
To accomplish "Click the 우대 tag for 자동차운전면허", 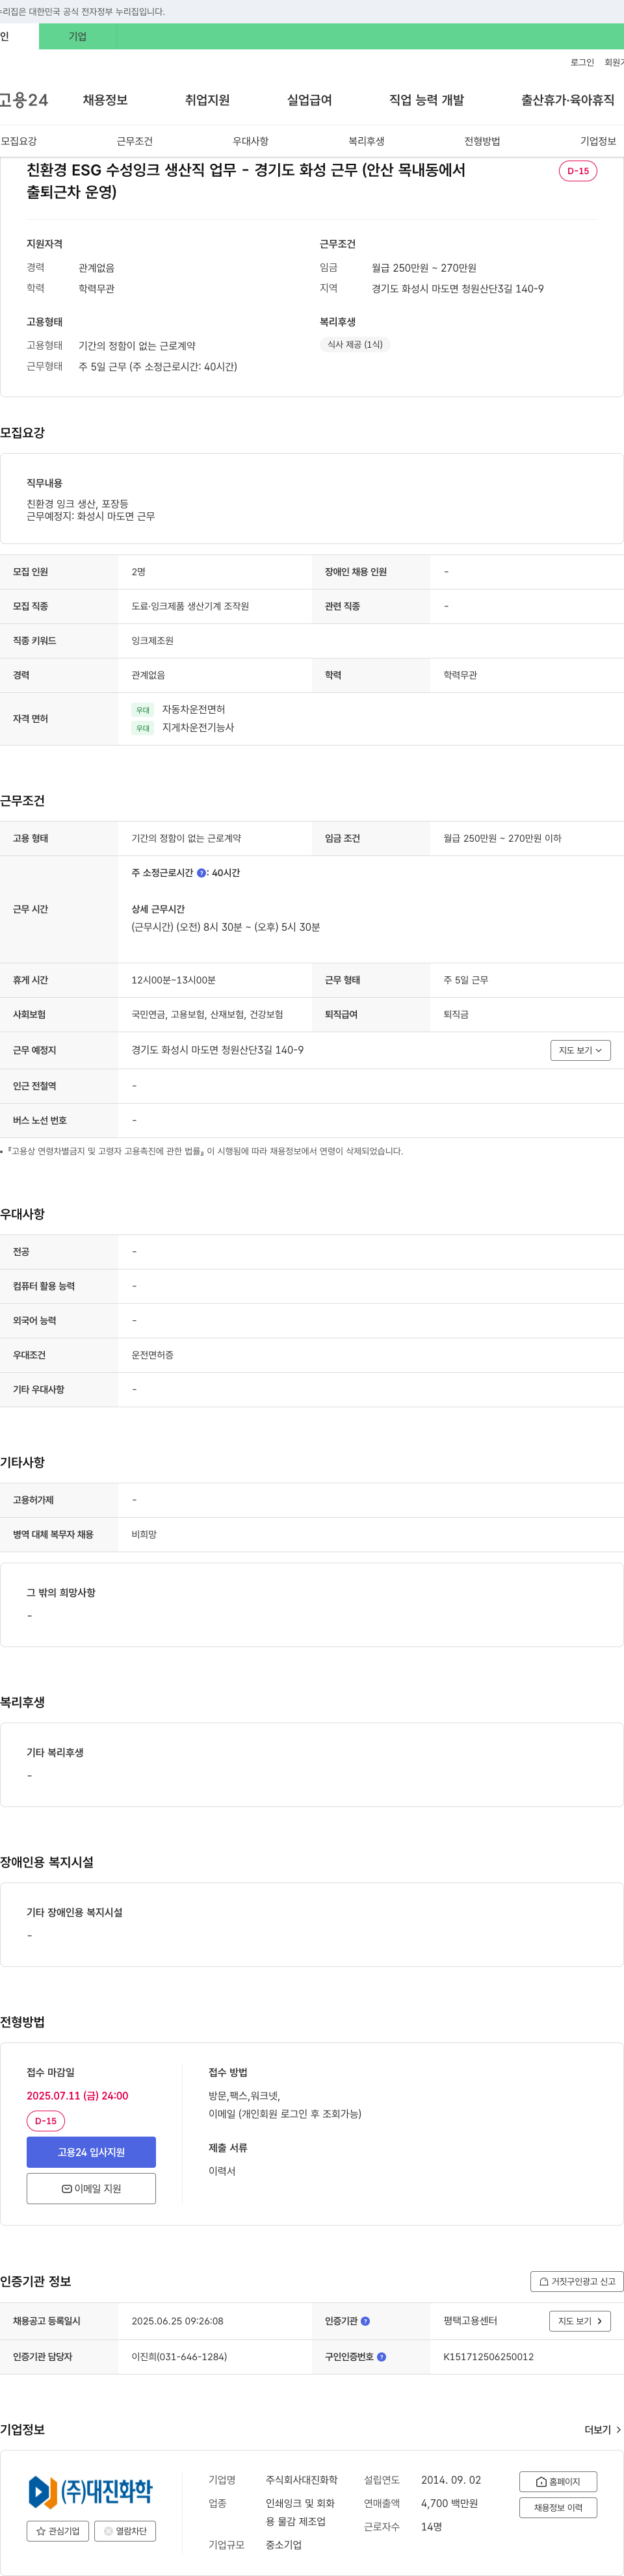I will pyautogui.click(x=143, y=710).
